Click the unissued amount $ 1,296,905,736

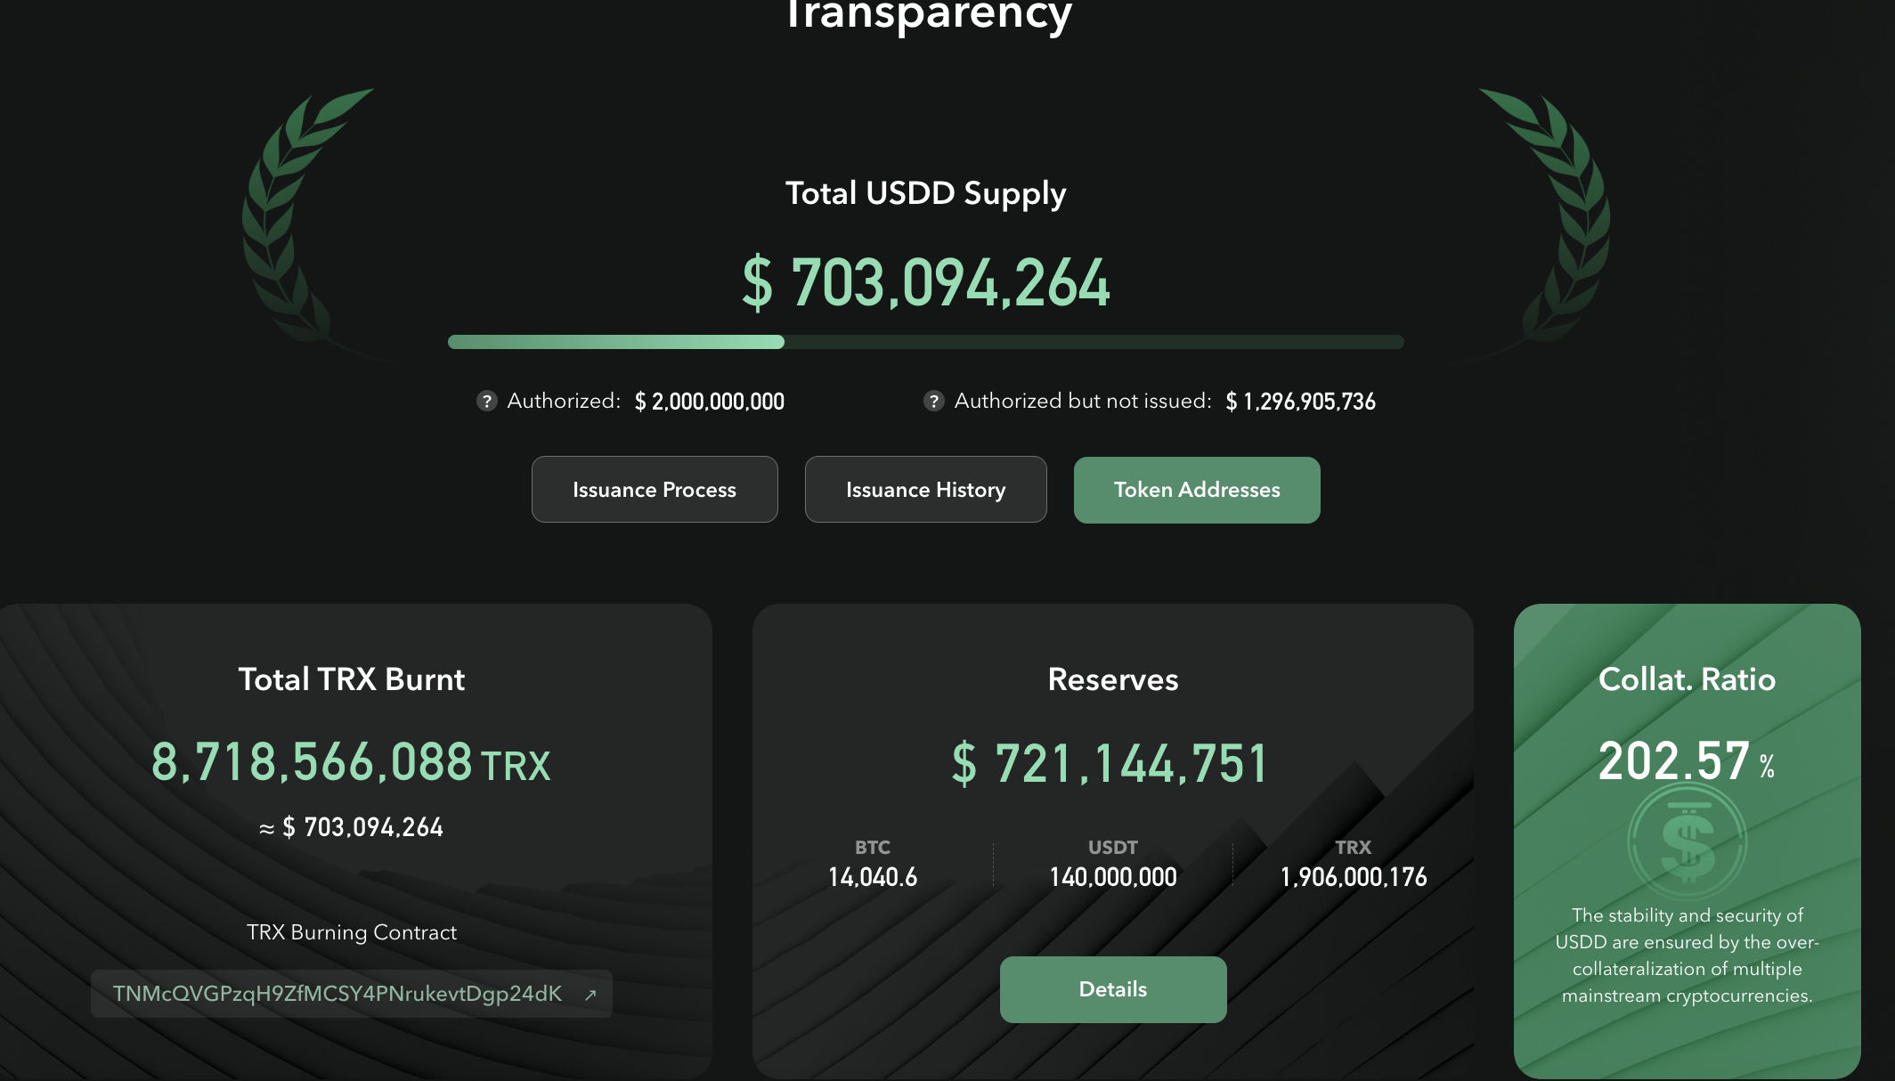tap(1300, 402)
